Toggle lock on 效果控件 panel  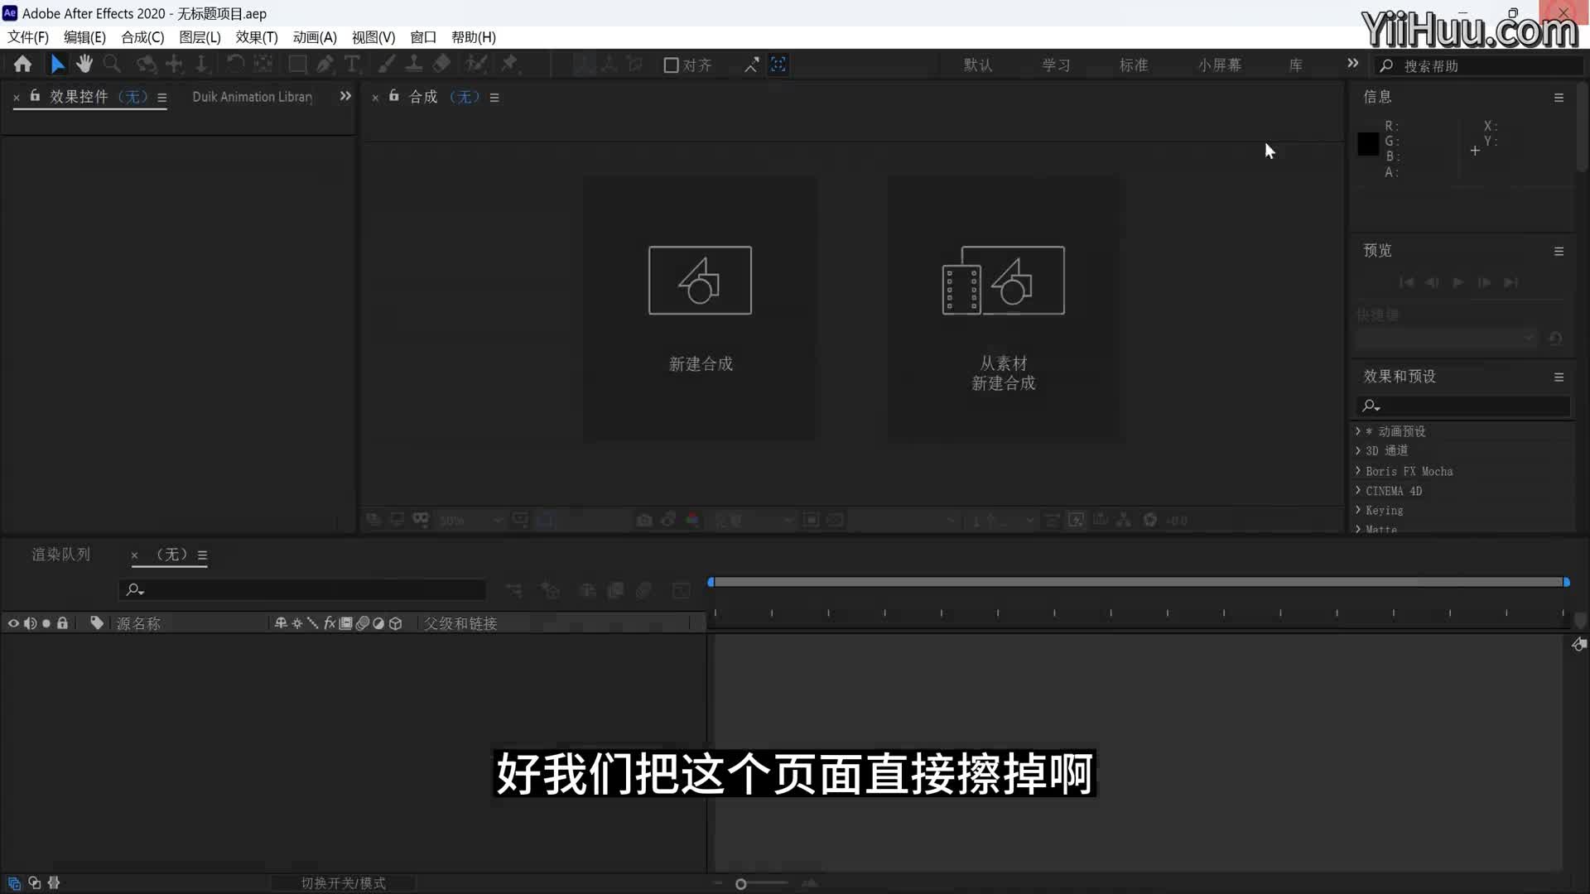(x=35, y=96)
